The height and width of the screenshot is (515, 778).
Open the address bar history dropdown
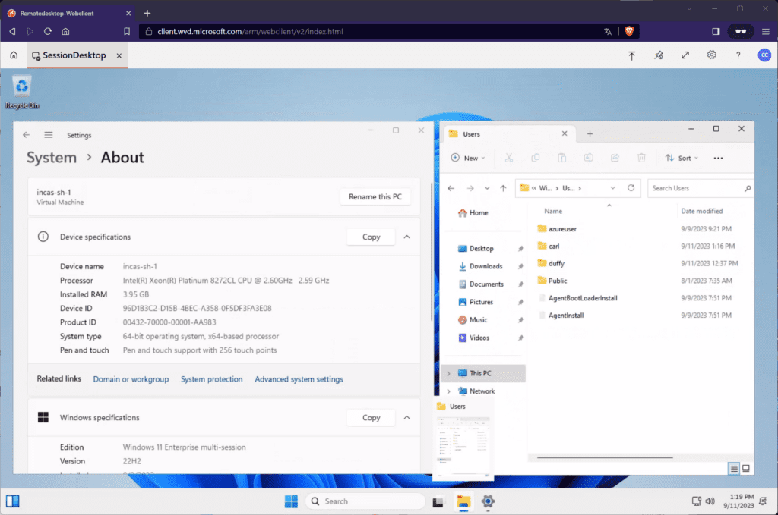click(613, 188)
